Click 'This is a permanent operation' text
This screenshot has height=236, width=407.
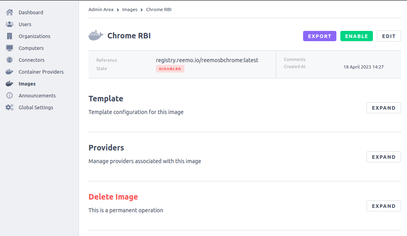click(126, 210)
